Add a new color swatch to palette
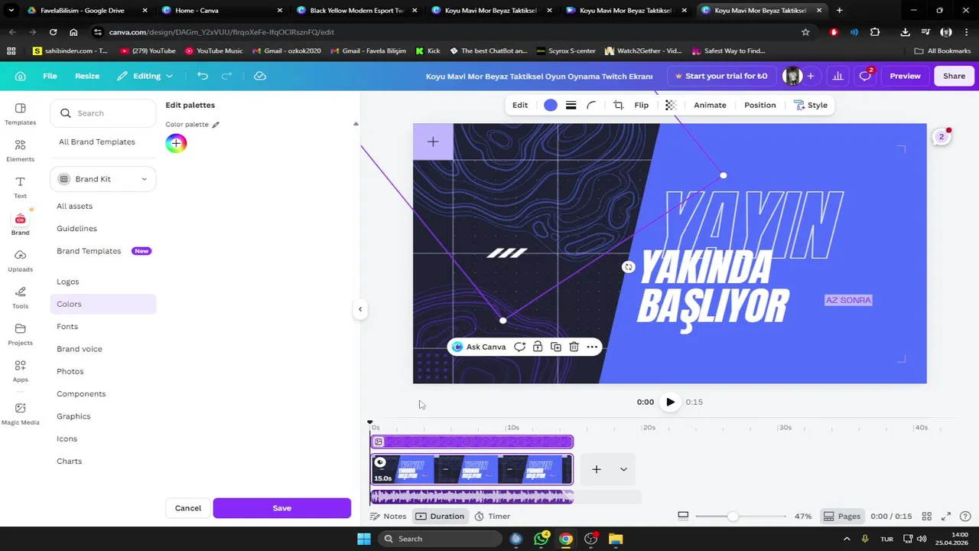Viewport: 979px width, 551px height. coord(176,143)
